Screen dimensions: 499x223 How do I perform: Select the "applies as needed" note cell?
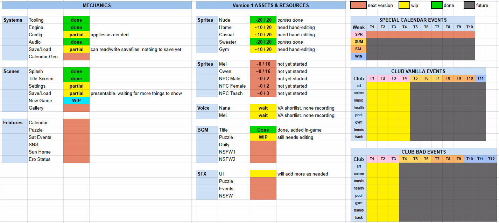click(110, 35)
